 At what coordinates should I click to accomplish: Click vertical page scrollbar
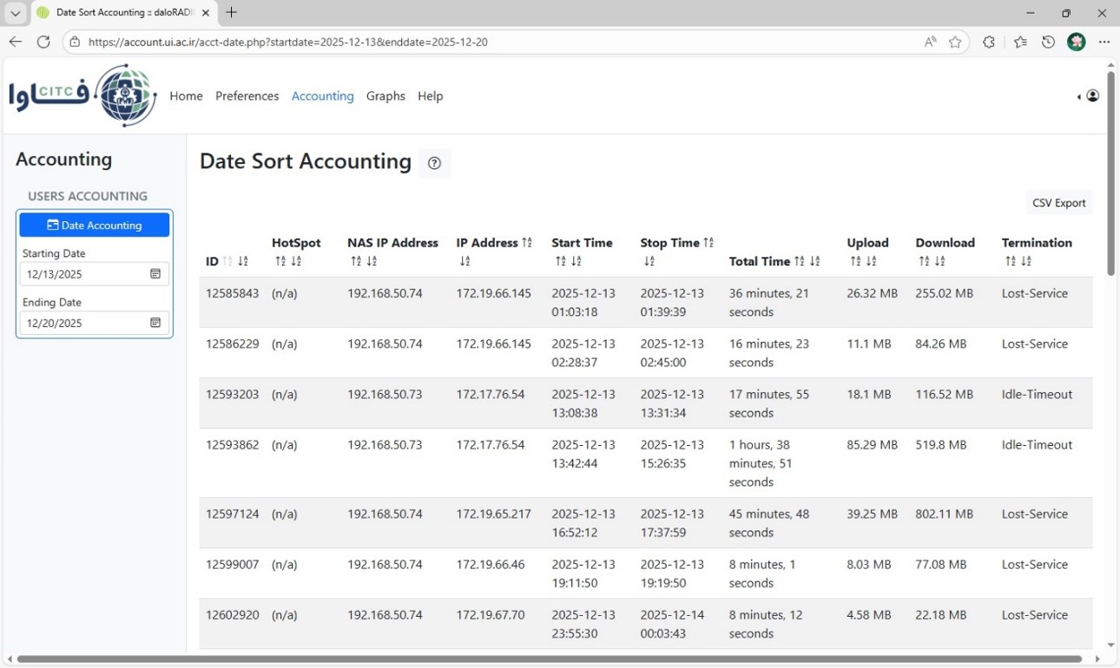(1110, 174)
